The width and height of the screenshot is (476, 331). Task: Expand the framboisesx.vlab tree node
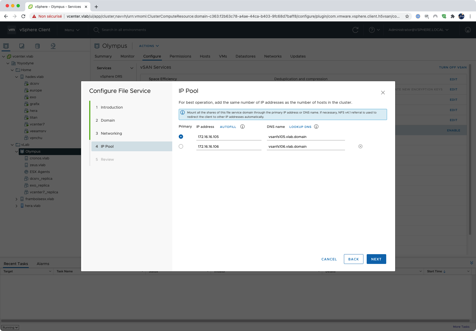point(17,199)
